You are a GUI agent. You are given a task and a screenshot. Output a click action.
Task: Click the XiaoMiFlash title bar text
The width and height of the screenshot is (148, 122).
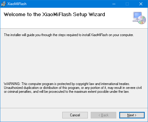click(17, 4)
